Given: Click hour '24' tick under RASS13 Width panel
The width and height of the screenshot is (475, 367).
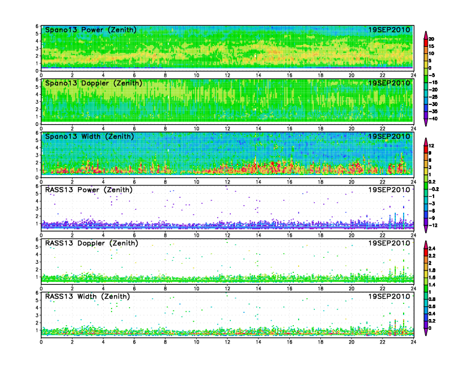Looking at the screenshot, I should coord(413,342).
